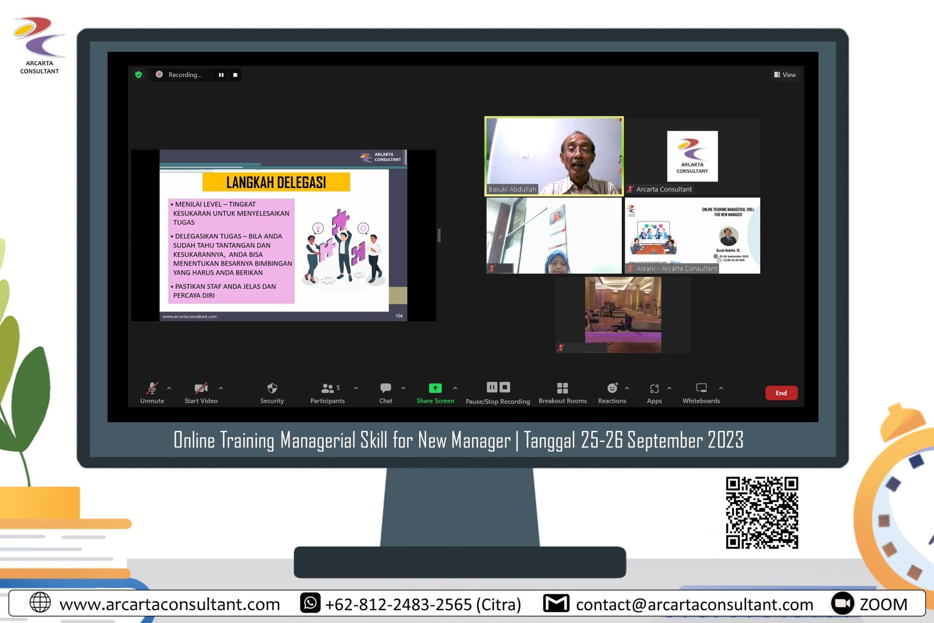Viewport: 934px width, 623px height.
Task: Open Breakout Rooms
Action: [x=562, y=389]
